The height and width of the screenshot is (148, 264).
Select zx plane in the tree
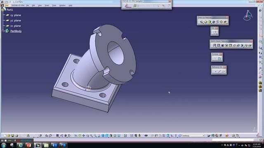pos(16,26)
